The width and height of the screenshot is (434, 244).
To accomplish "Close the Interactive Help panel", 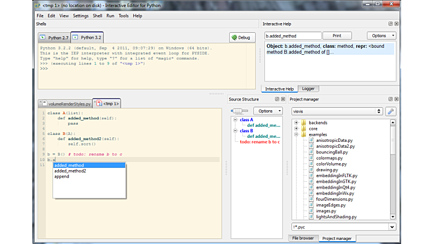I will click(x=396, y=24).
